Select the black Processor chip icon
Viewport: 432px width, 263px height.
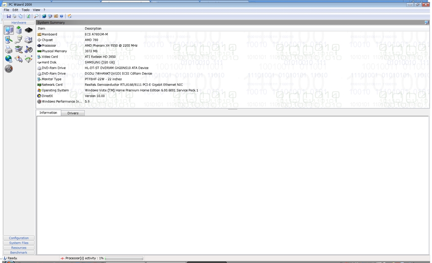point(28,30)
